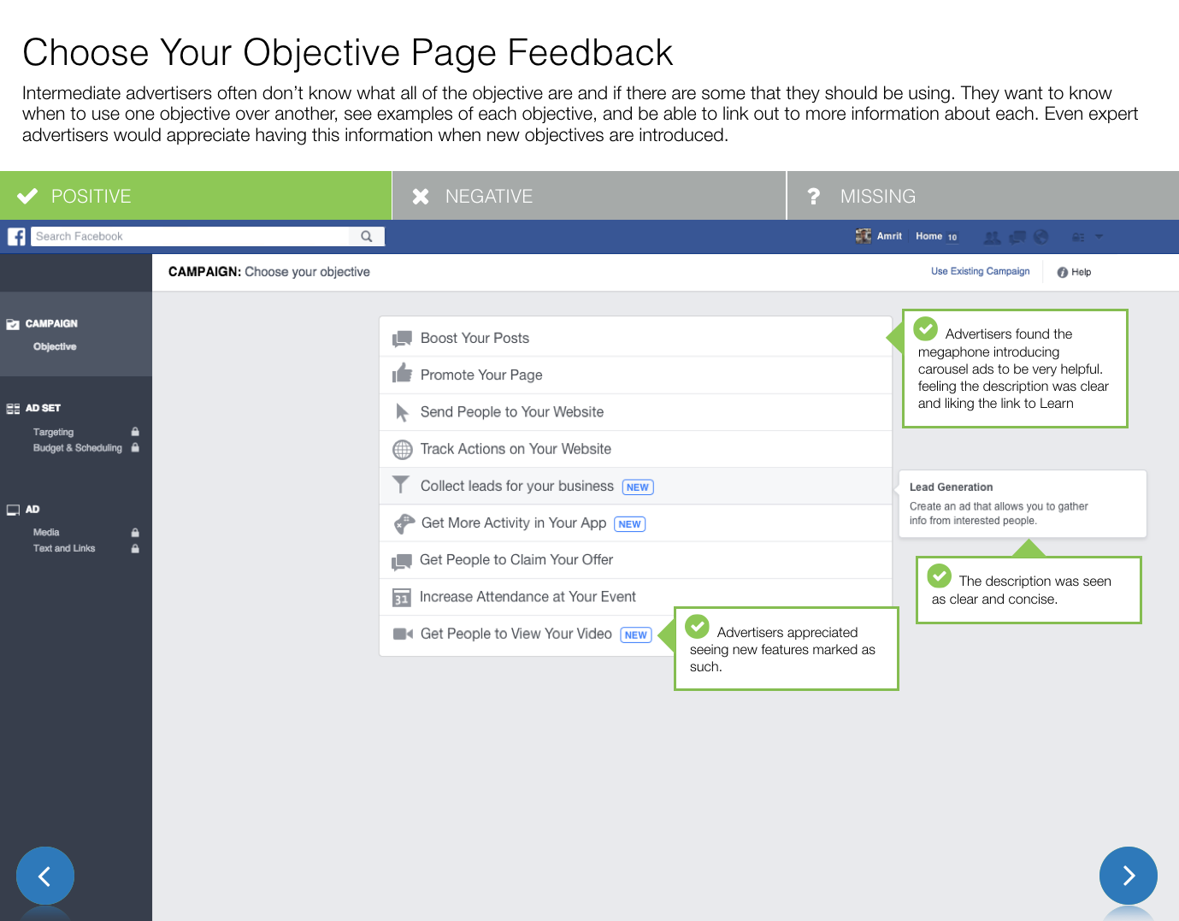
Task: Open Targeting in the Ad Set section
Action: point(53,432)
